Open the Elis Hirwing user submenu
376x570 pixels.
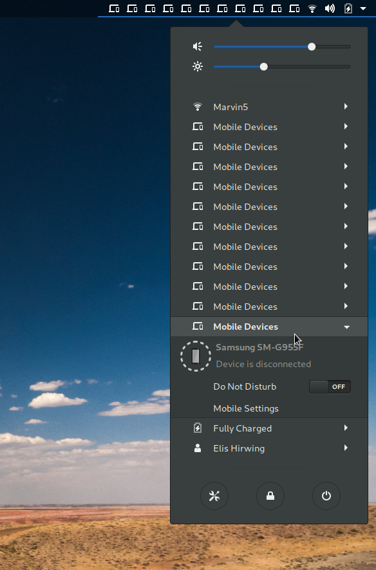coord(269,448)
